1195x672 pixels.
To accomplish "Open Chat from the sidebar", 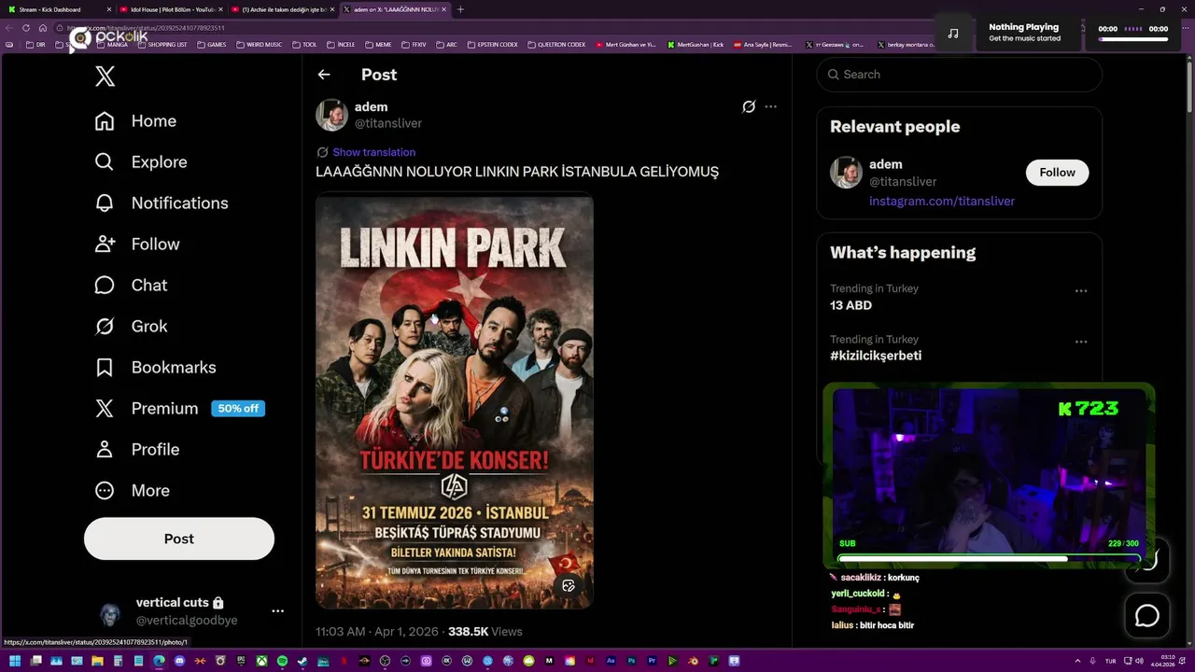I will (131, 286).
